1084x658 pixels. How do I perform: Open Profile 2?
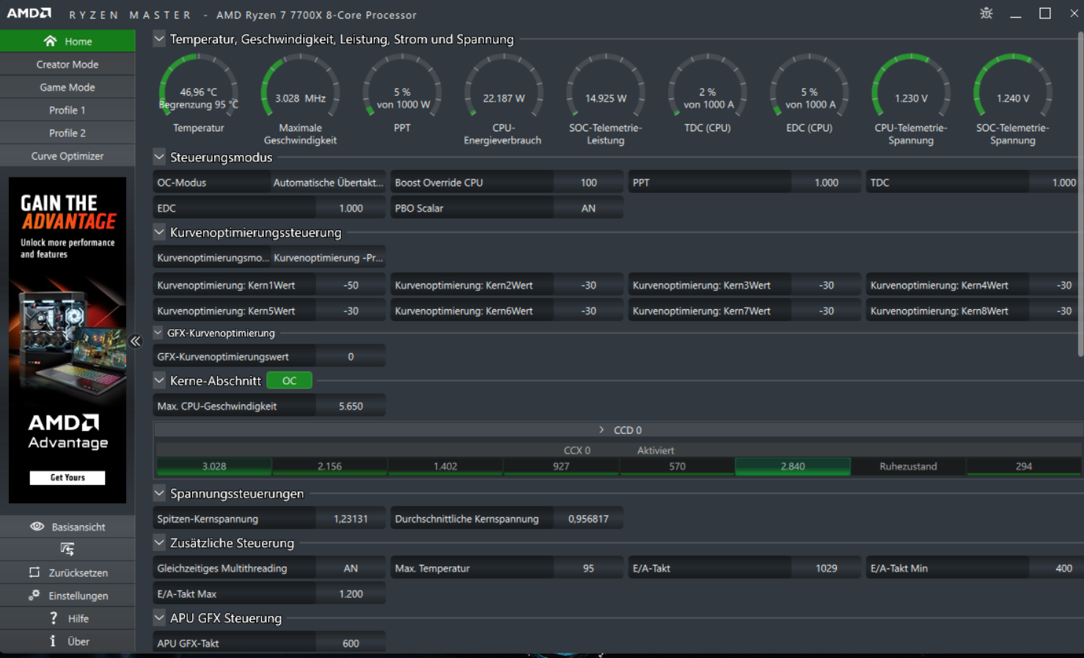coord(67,133)
